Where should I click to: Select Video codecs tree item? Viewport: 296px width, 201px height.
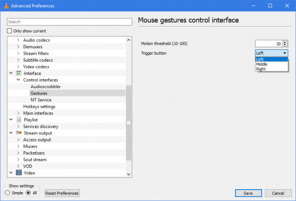tap(36, 67)
